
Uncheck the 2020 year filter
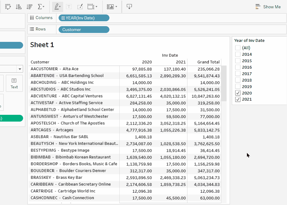238,93
